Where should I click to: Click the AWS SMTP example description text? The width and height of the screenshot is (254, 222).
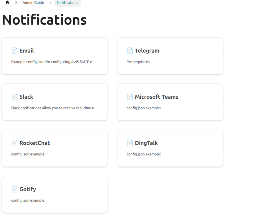pos(53,62)
